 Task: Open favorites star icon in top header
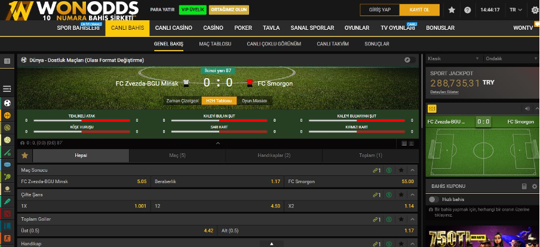[452, 10]
